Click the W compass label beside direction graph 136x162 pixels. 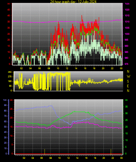[x=128, y=76]
